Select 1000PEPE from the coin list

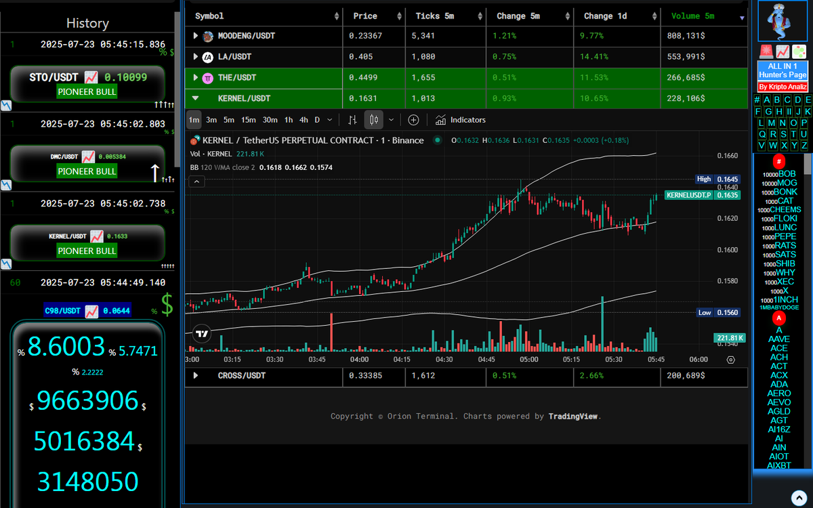pyautogui.click(x=780, y=236)
